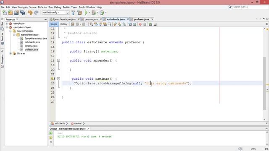Click the Profile Project toolbar icon
269x151 pixels.
[x=102, y=13]
